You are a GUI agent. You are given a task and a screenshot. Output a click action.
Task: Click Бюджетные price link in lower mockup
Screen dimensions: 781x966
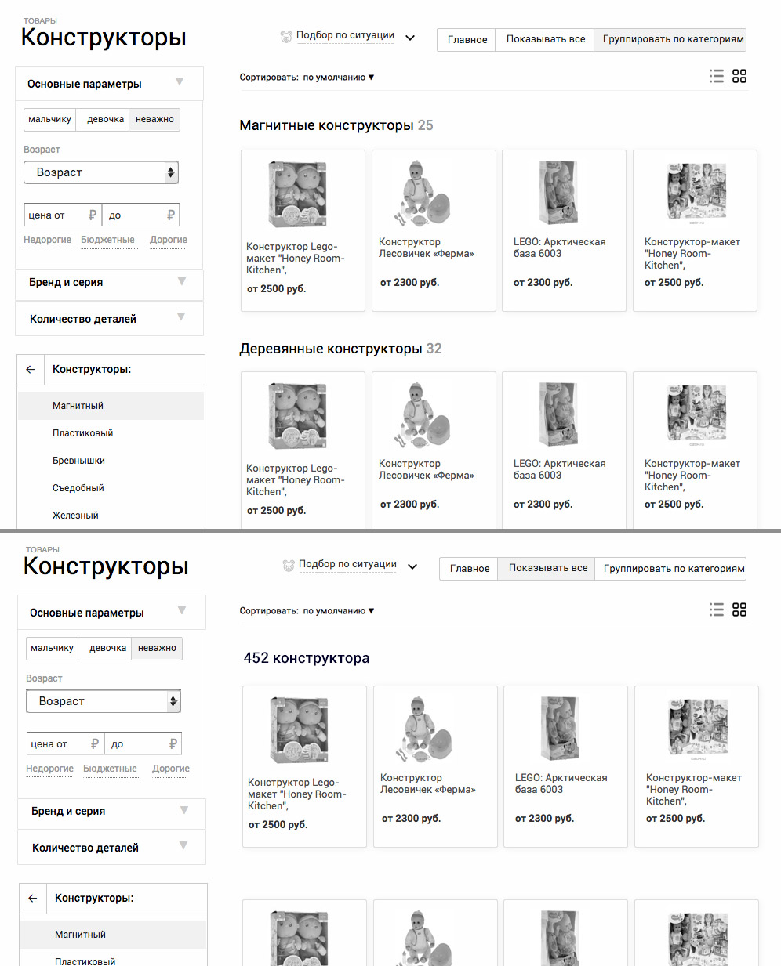110,769
